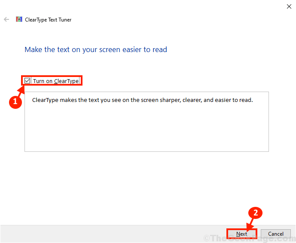Click the Next button
The height and width of the screenshot is (243, 296).
point(241,234)
